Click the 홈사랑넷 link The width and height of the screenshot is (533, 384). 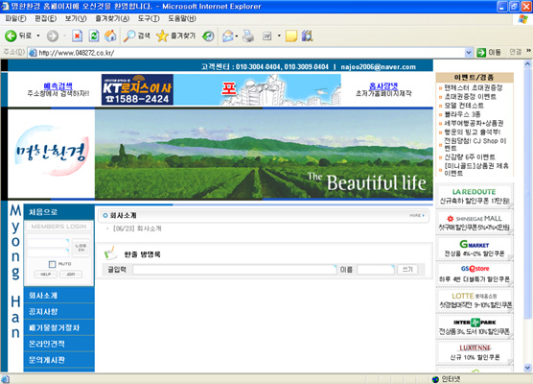(x=383, y=85)
